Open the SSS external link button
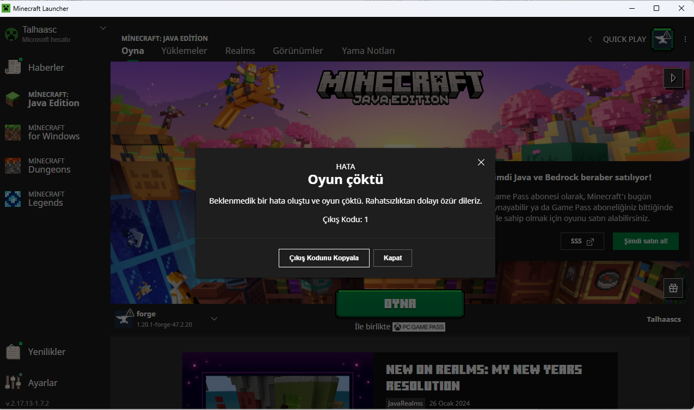 (582, 241)
